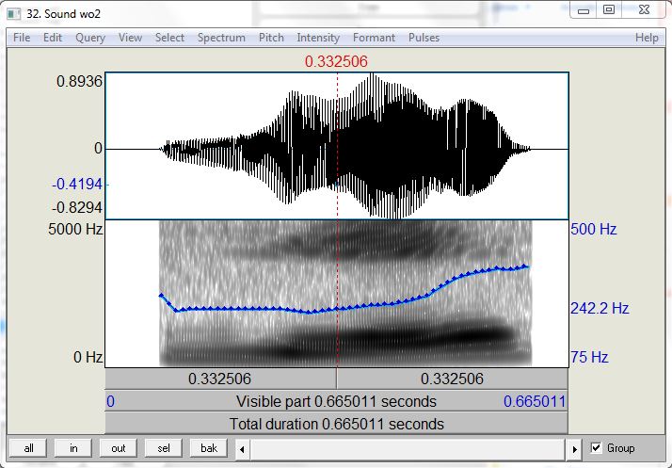Click the window end time 0.665011 label
Viewport: 672px width, 468px height.
(535, 401)
